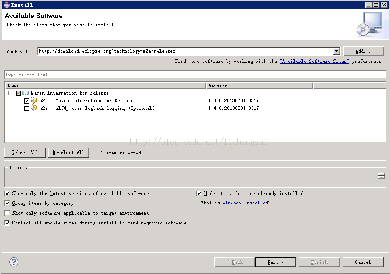The width and height of the screenshot is (390, 274).
Task: Click the m2e Maven Integration feature icon
Action: [34, 101]
